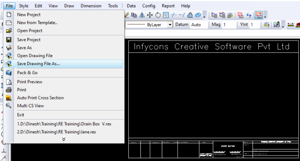The height and width of the screenshot is (161, 300).
Task: Choose Save Drawing File As... menu entry
Action: 38,64
